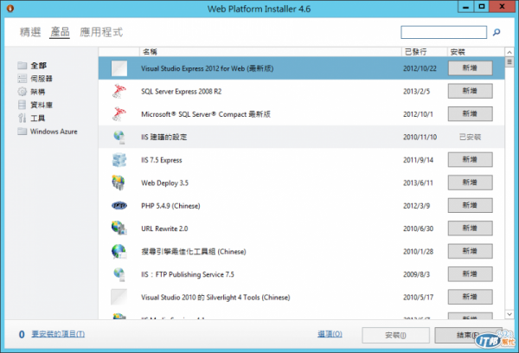Screen dimensions: 519x353
Task: Add FTP Publishing Service 7.5 via 新增
Action: pos(470,274)
